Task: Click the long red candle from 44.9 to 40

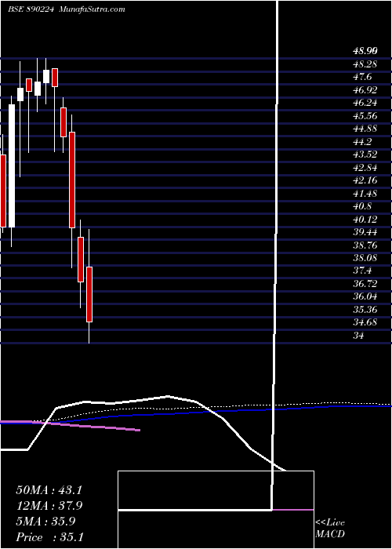Action: [x=72, y=180]
